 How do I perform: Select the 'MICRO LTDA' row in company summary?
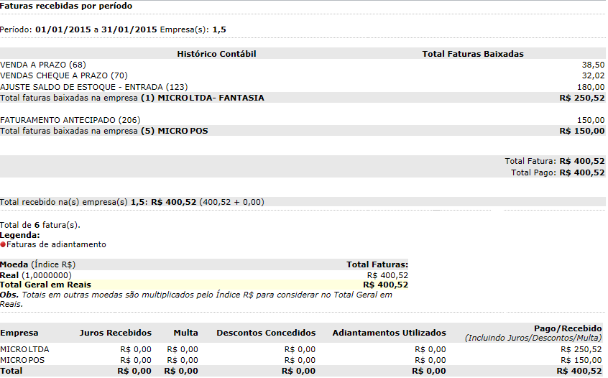pyautogui.click(x=301, y=349)
